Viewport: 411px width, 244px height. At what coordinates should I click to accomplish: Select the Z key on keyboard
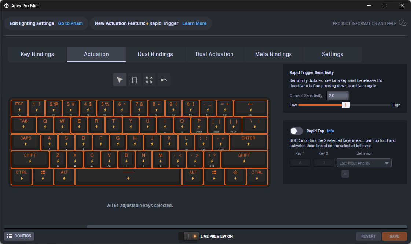[x=58, y=159]
